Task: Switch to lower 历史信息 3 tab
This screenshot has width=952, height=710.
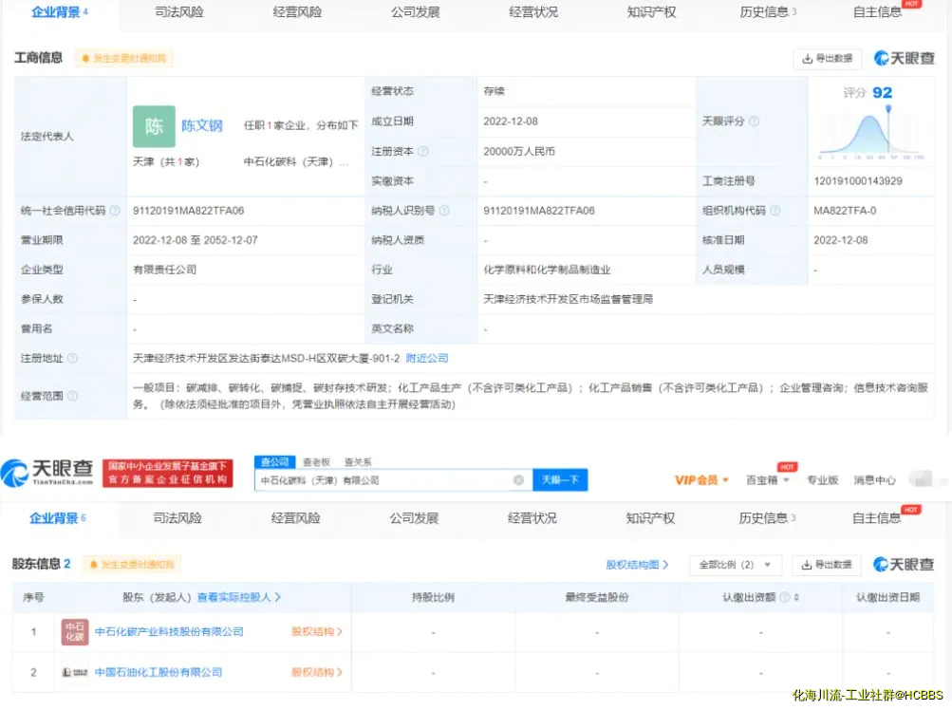Action: coord(767,518)
